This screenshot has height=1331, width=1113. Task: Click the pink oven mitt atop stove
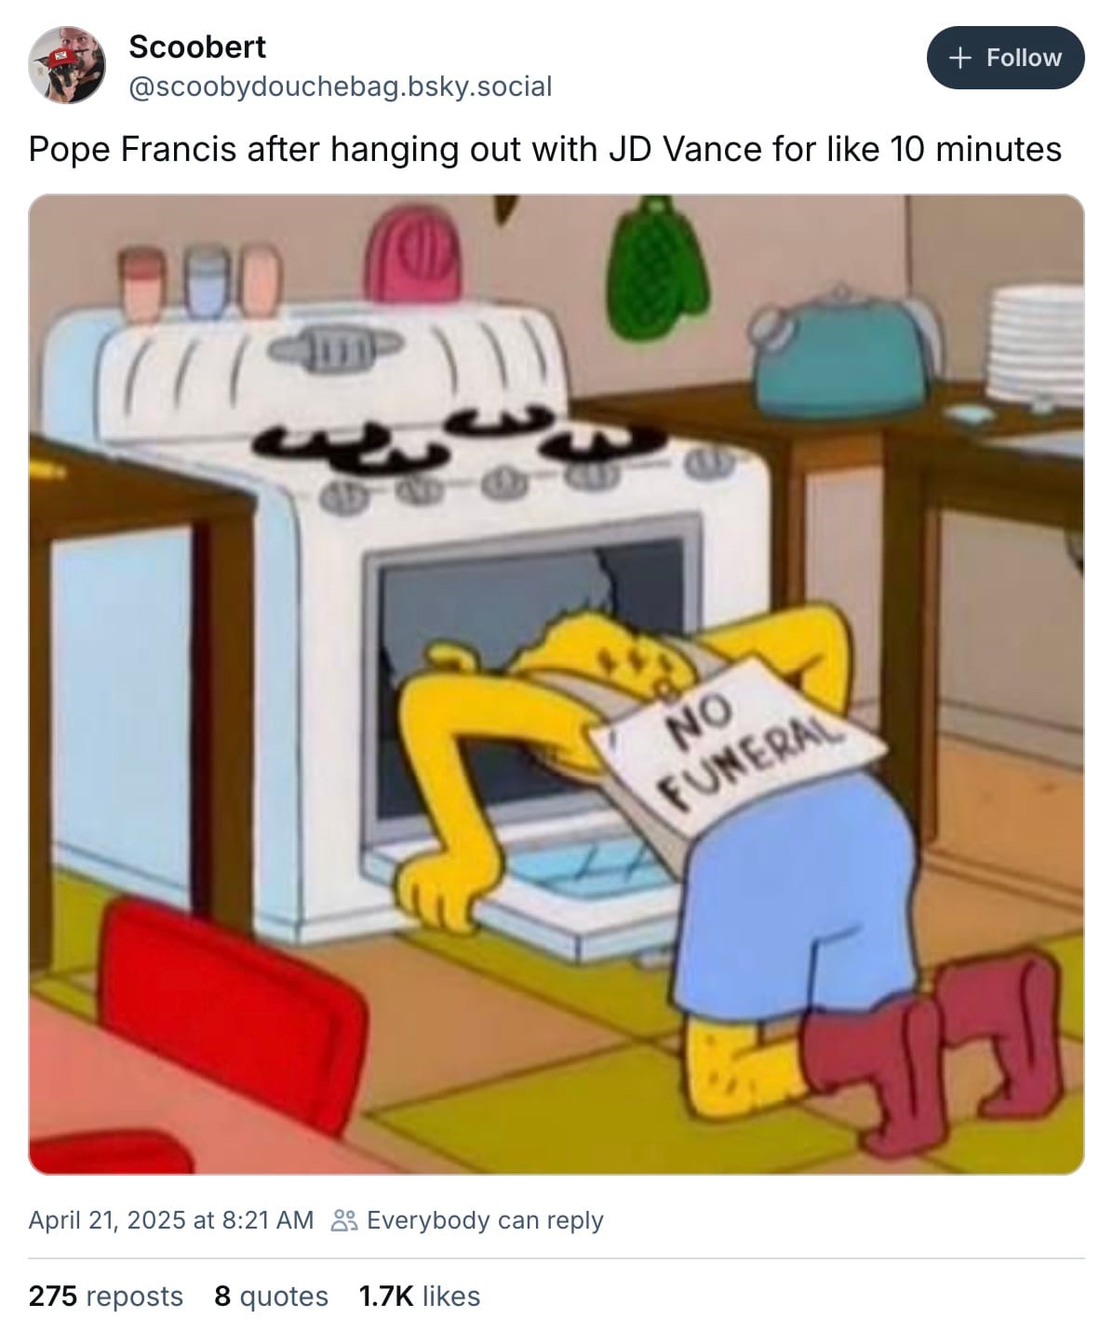(x=412, y=252)
